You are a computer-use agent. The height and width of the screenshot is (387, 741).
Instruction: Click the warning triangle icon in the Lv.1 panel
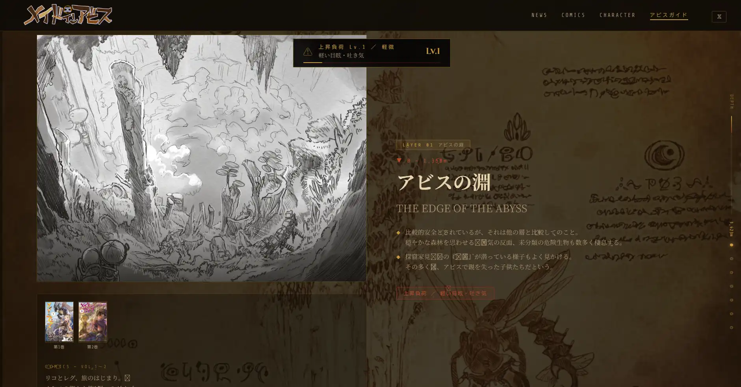pyautogui.click(x=308, y=52)
